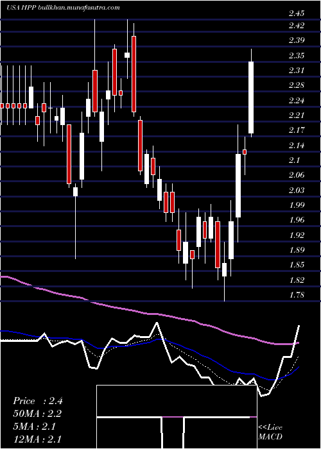This screenshot has width=321, height=449.
Task: Click the '50MA : 2.2' legend entry
Action: (37, 414)
